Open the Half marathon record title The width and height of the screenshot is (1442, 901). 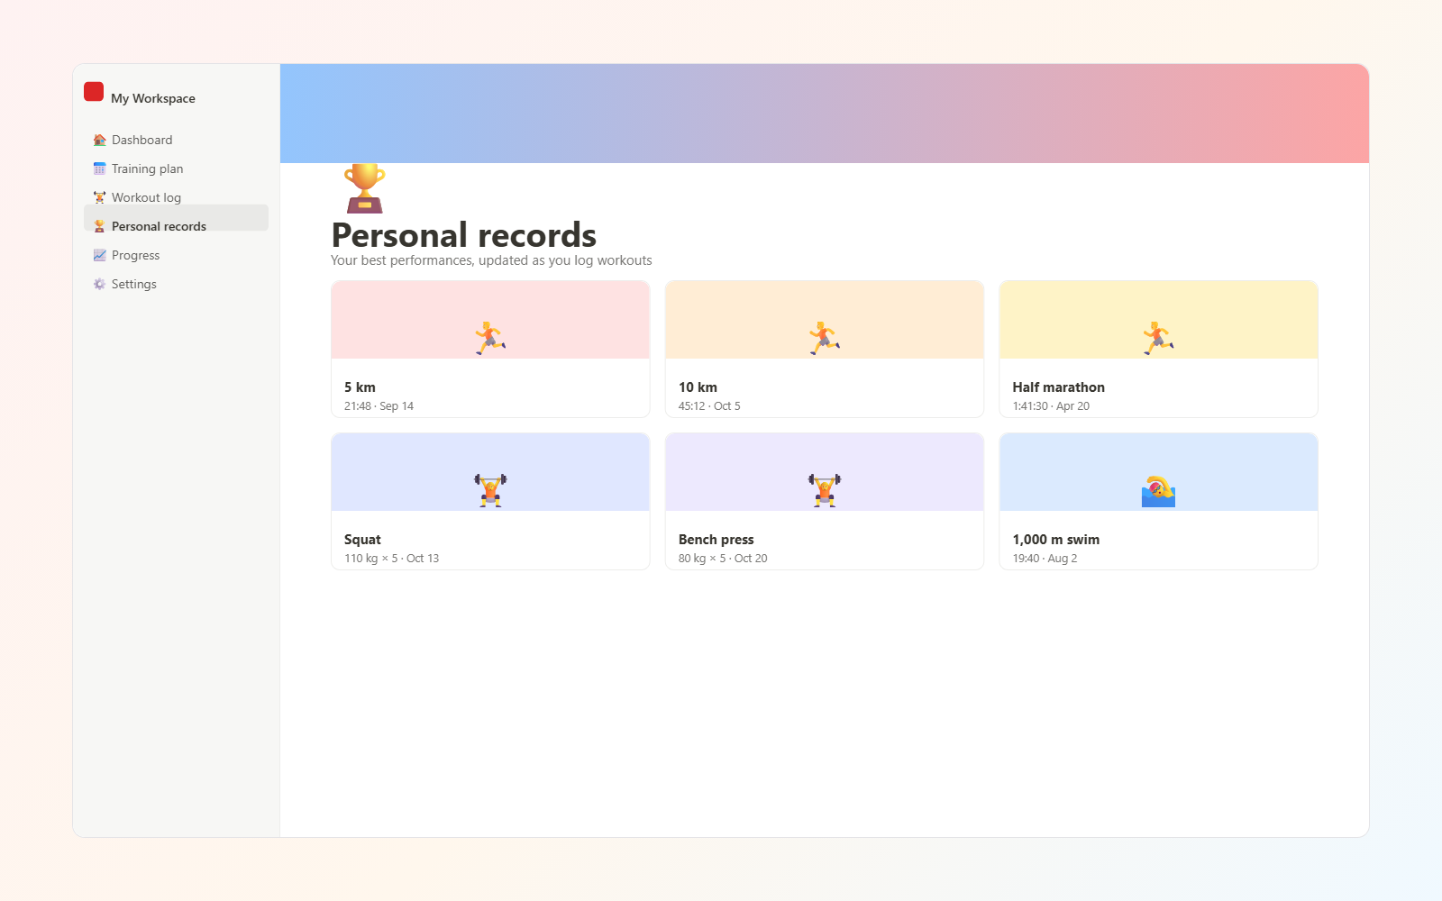click(1058, 387)
